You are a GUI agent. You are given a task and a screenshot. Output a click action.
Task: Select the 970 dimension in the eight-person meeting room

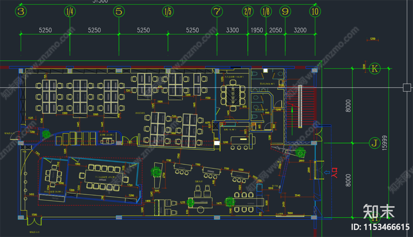(x=244, y=106)
